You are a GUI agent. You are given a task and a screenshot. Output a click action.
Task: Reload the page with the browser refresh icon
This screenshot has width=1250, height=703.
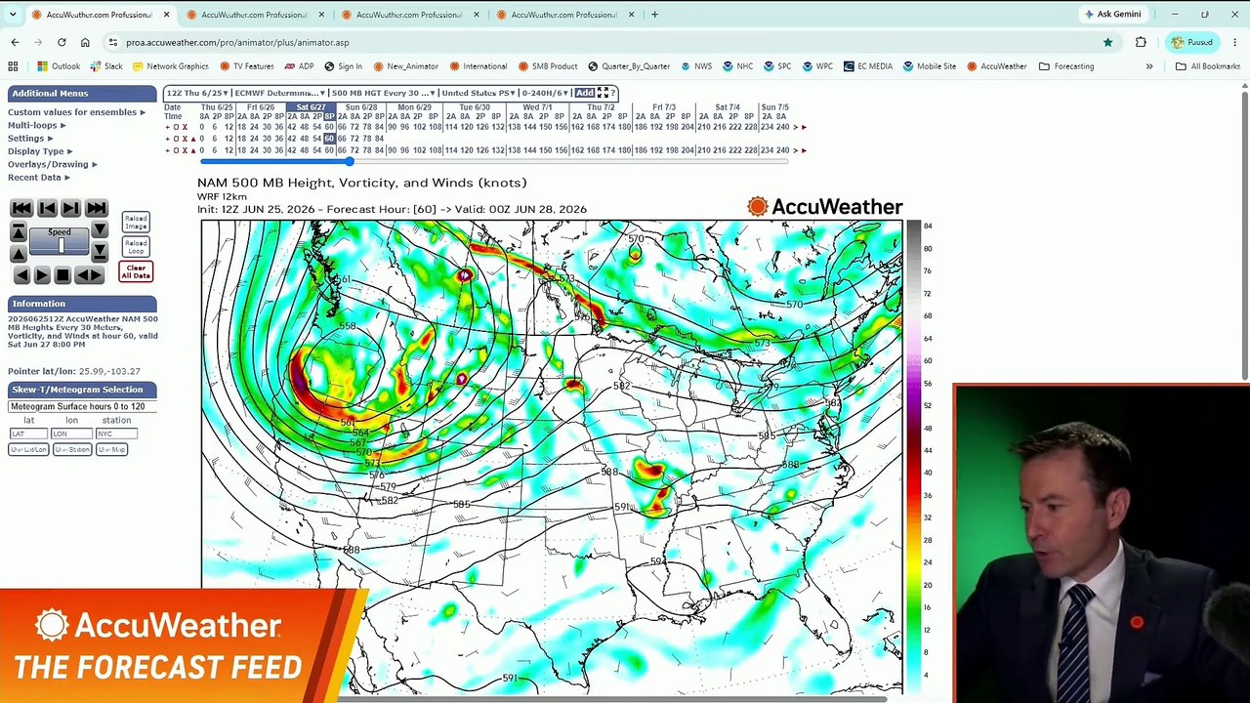pos(62,42)
